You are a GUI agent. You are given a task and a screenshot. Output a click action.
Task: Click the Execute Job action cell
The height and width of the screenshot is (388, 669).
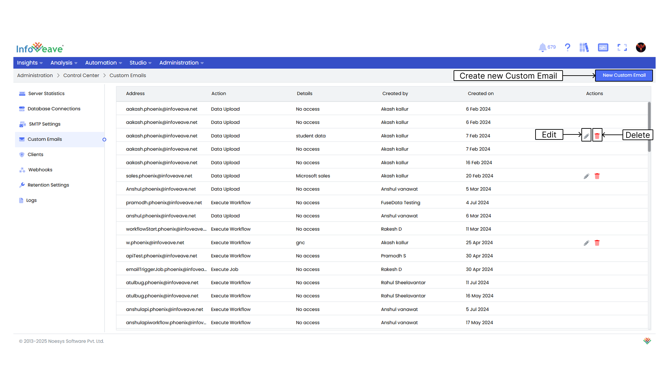[224, 270]
